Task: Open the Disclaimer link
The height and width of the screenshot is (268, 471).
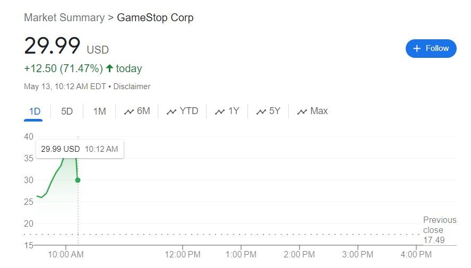Action: (132, 87)
